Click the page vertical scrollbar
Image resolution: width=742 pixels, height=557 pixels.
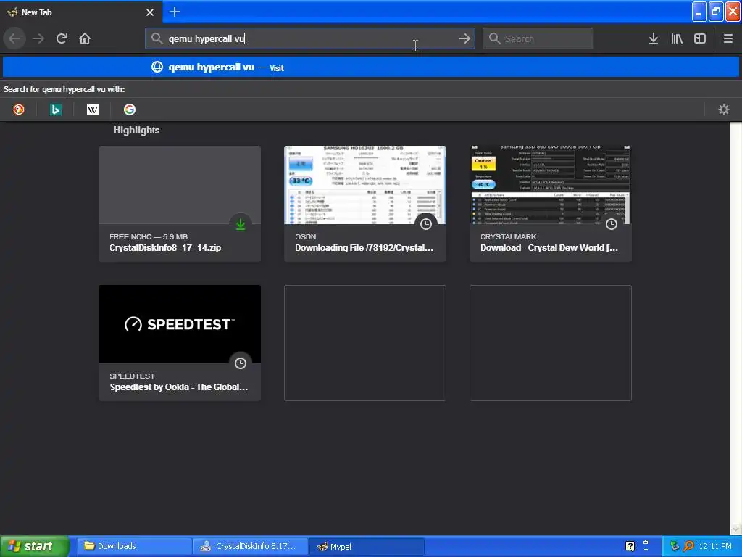click(735, 329)
